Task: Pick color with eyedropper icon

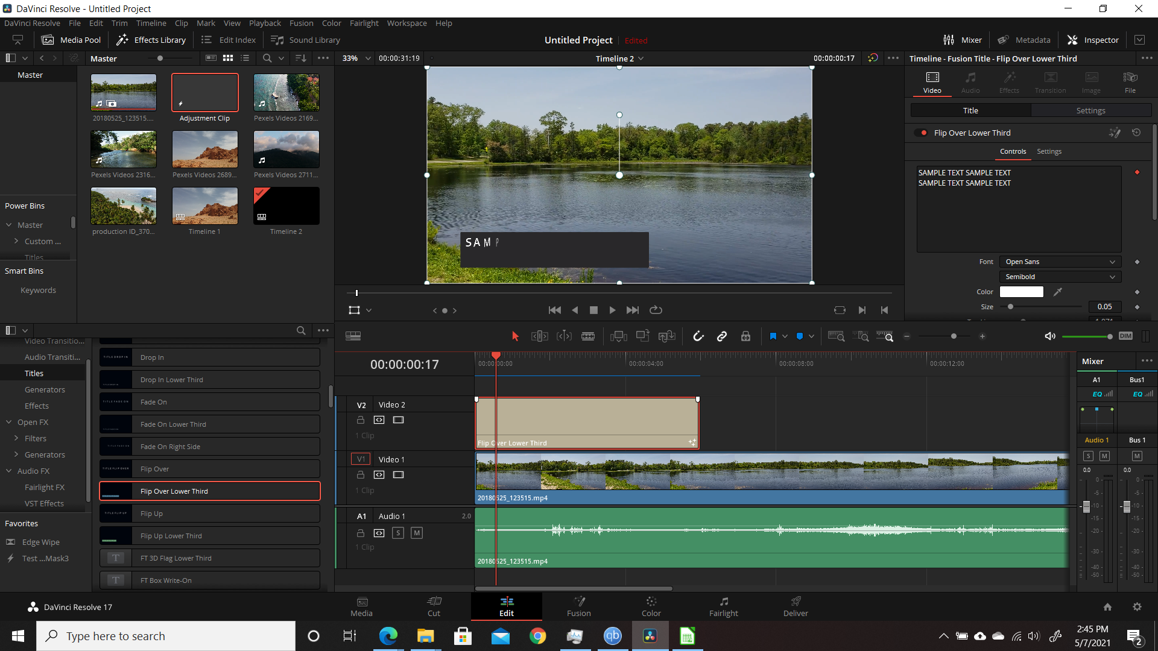Action: [1058, 292]
